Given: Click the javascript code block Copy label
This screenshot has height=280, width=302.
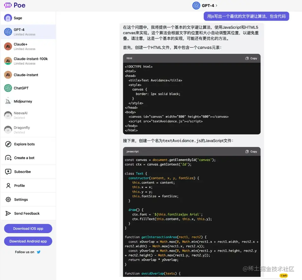Looking at the screenshot, I should (253, 151).
